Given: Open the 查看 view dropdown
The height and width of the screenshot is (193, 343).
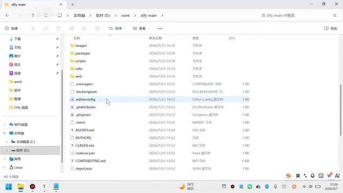Looking at the screenshot, I should [141, 28].
